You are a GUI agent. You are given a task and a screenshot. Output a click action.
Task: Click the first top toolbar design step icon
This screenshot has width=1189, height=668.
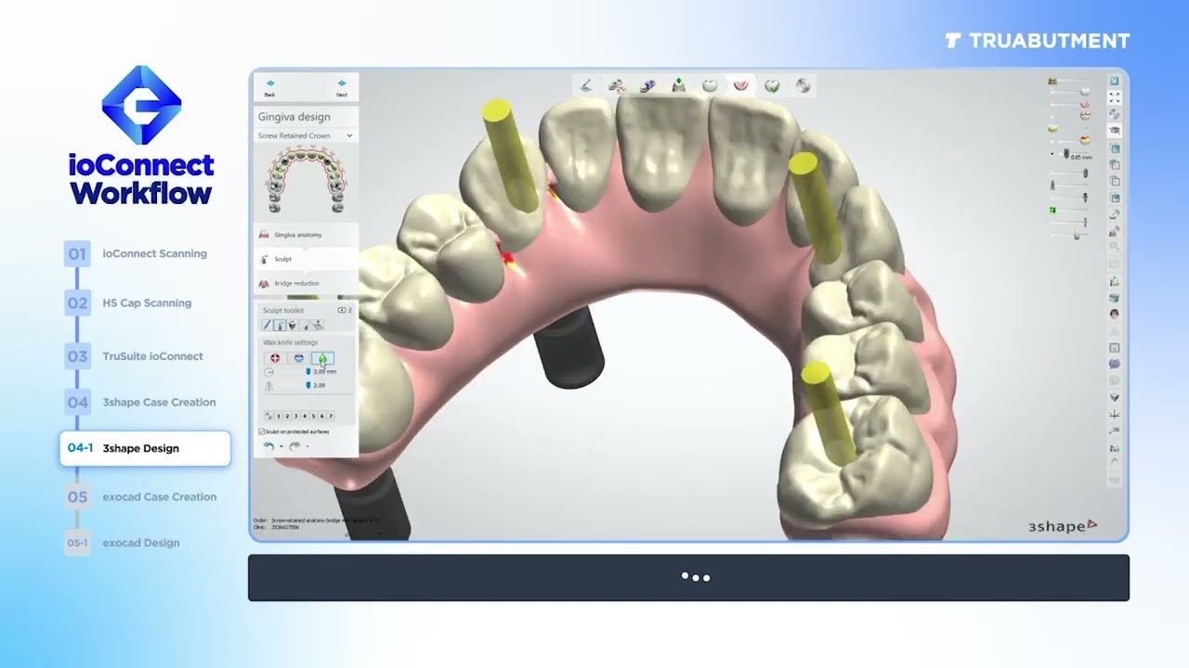point(586,85)
